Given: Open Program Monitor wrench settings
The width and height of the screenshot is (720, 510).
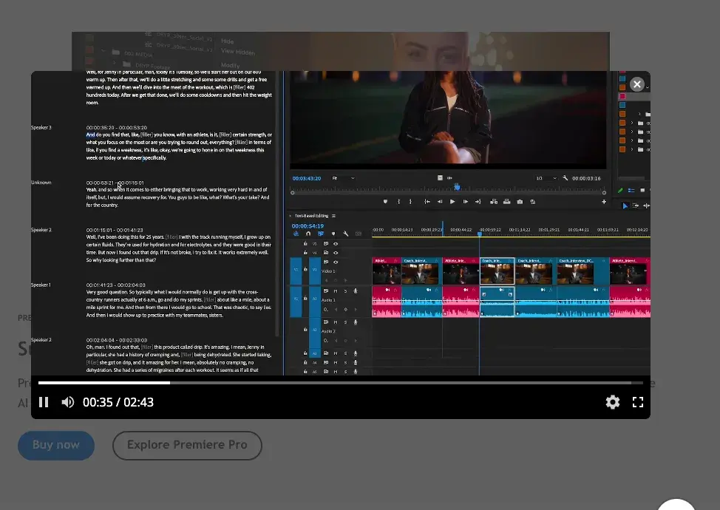Looking at the screenshot, I should point(566,178).
